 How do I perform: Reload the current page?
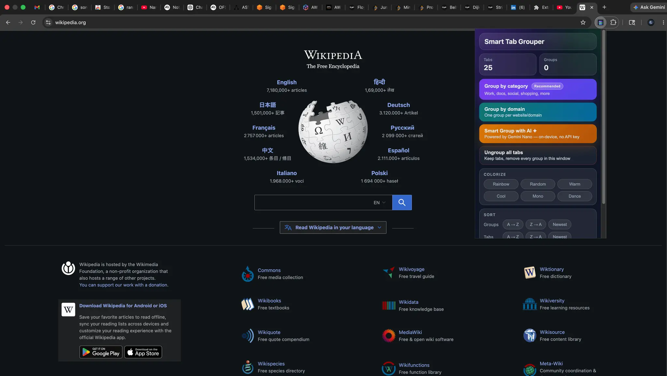(x=33, y=22)
